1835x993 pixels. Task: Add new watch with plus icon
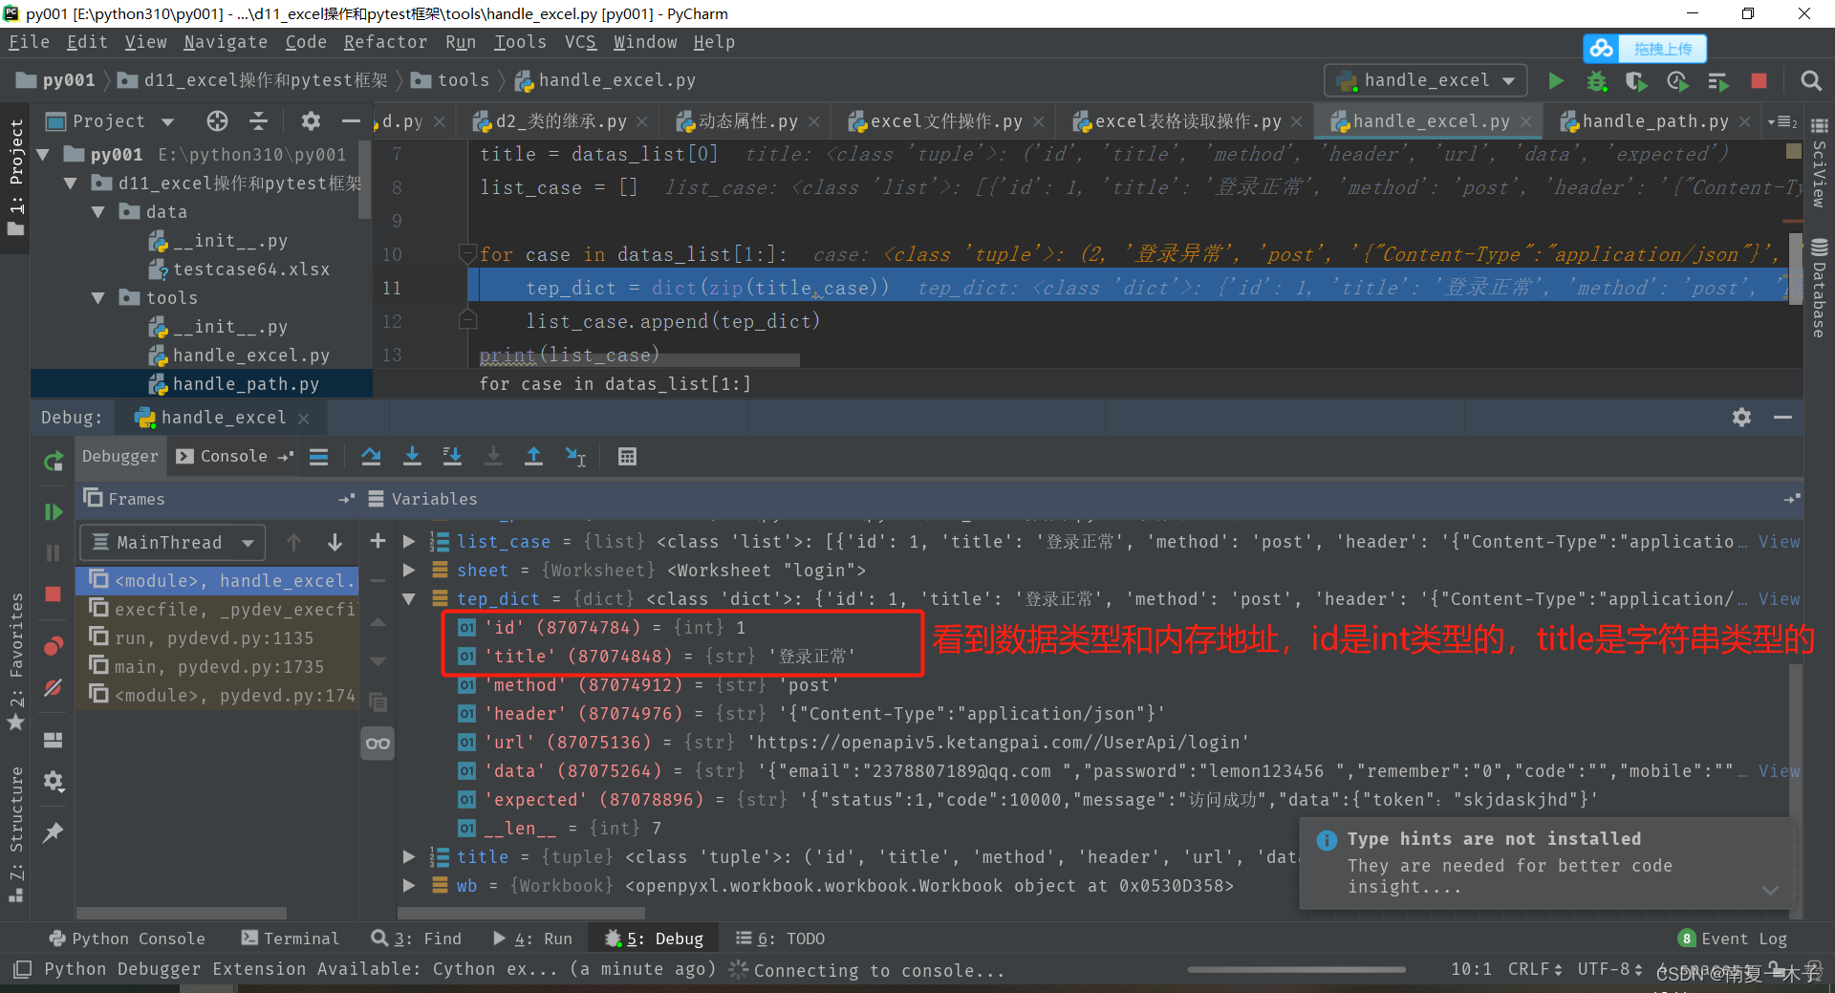378,541
